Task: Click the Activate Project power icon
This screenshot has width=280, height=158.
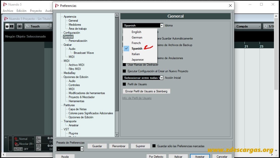Action: [x=7, y=26]
